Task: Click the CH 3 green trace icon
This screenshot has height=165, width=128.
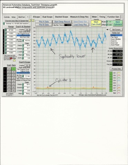Action: [x=119, y=78]
